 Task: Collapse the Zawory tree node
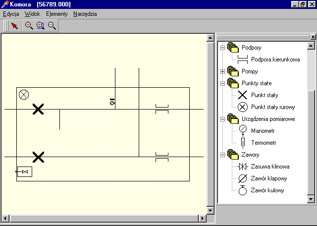(222, 155)
